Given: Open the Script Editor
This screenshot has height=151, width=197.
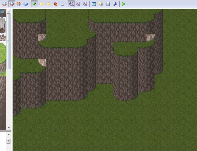Looking at the screenshot, I should 108,4.
